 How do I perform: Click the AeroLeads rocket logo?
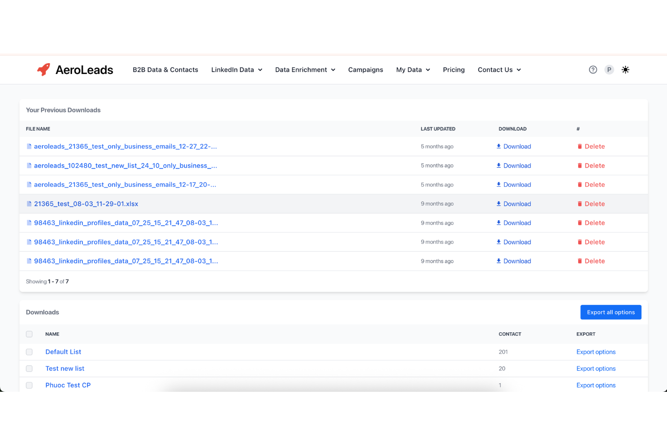[43, 69]
